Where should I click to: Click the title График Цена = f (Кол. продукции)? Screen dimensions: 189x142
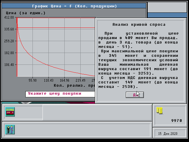74,6
